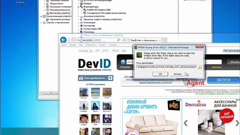Viewport: 240px width, 135px height.
Task: Open the Language dropdown on DevID page
Action: click(85, 51)
